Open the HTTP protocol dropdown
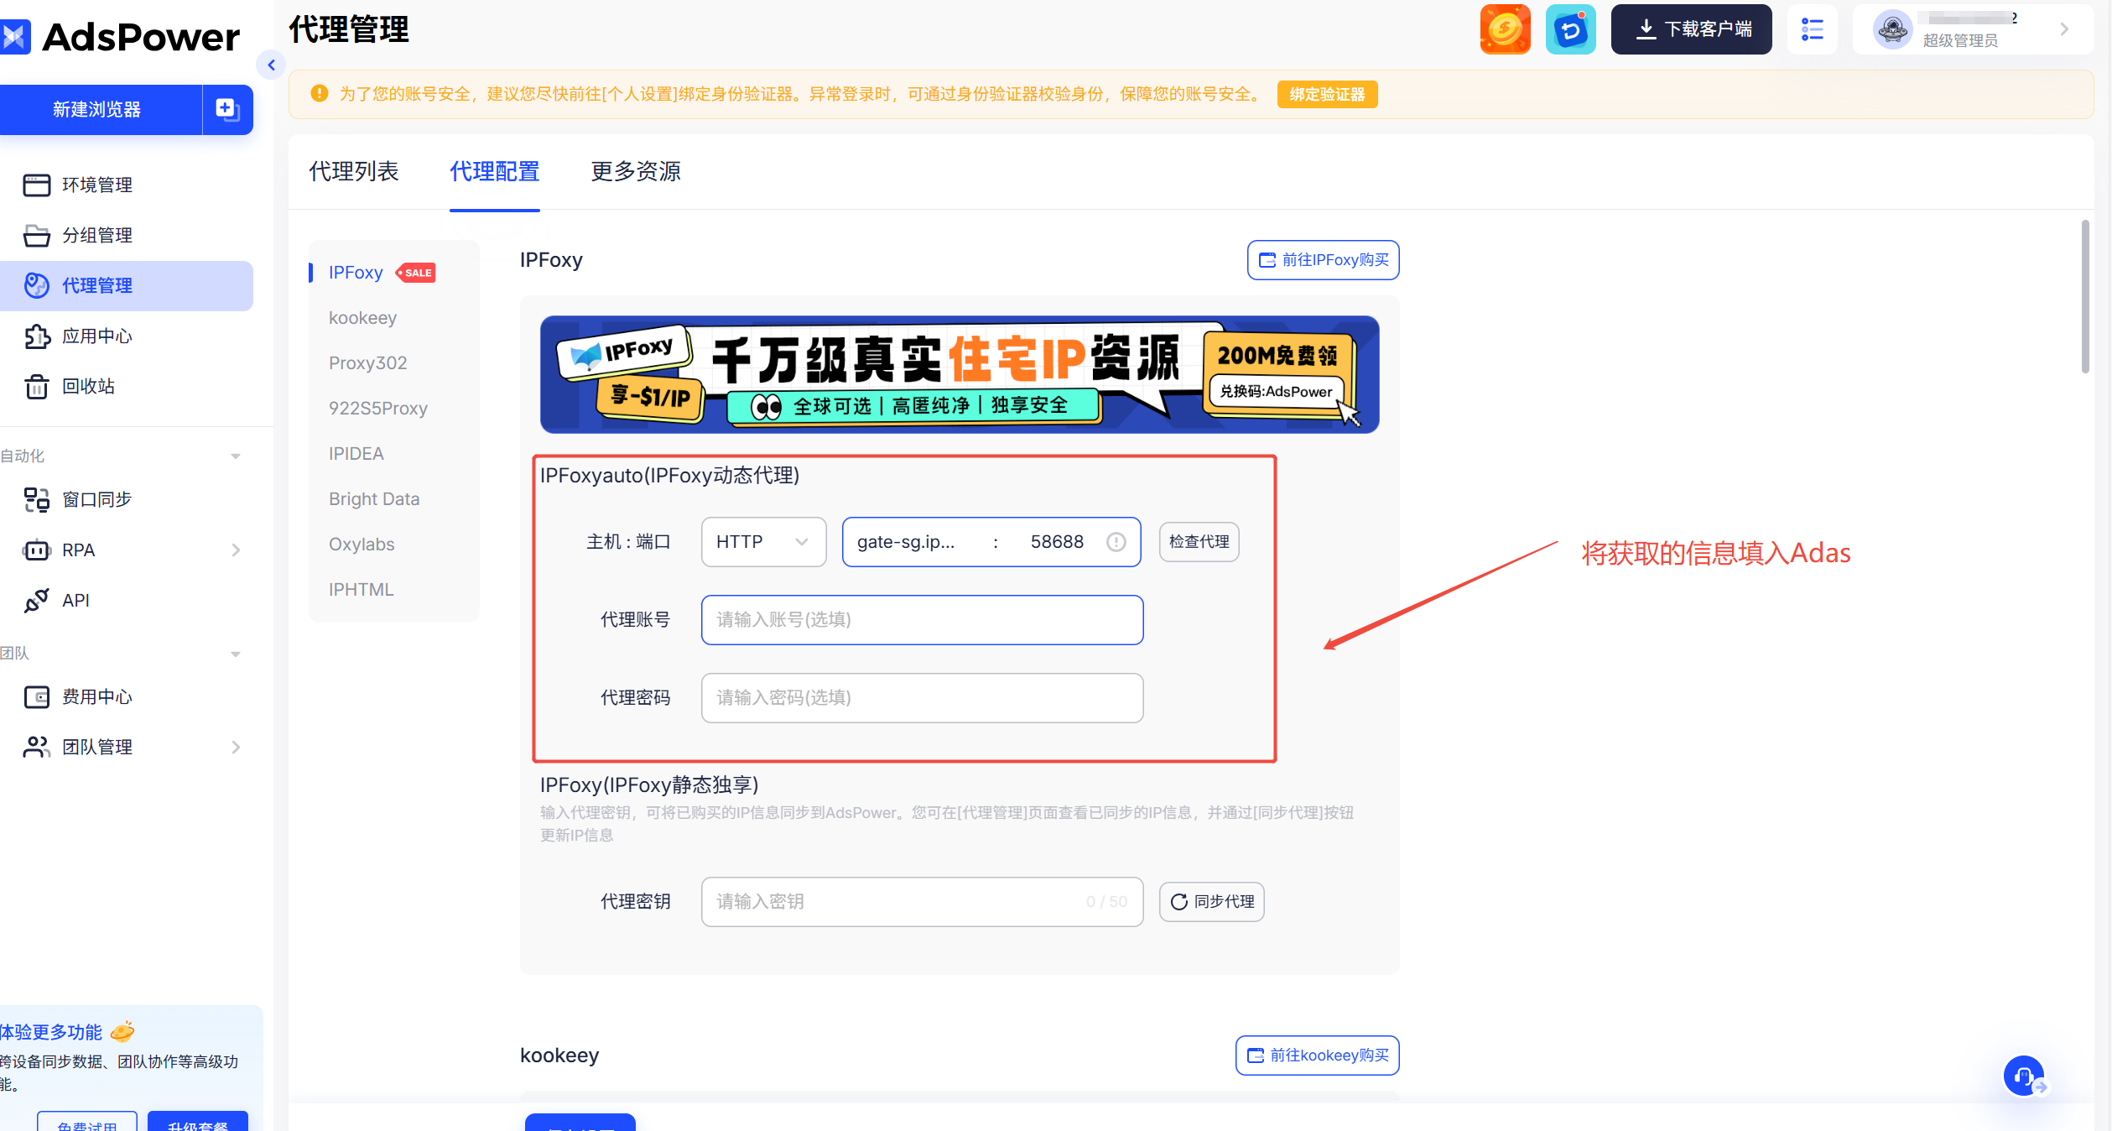 tap(762, 541)
